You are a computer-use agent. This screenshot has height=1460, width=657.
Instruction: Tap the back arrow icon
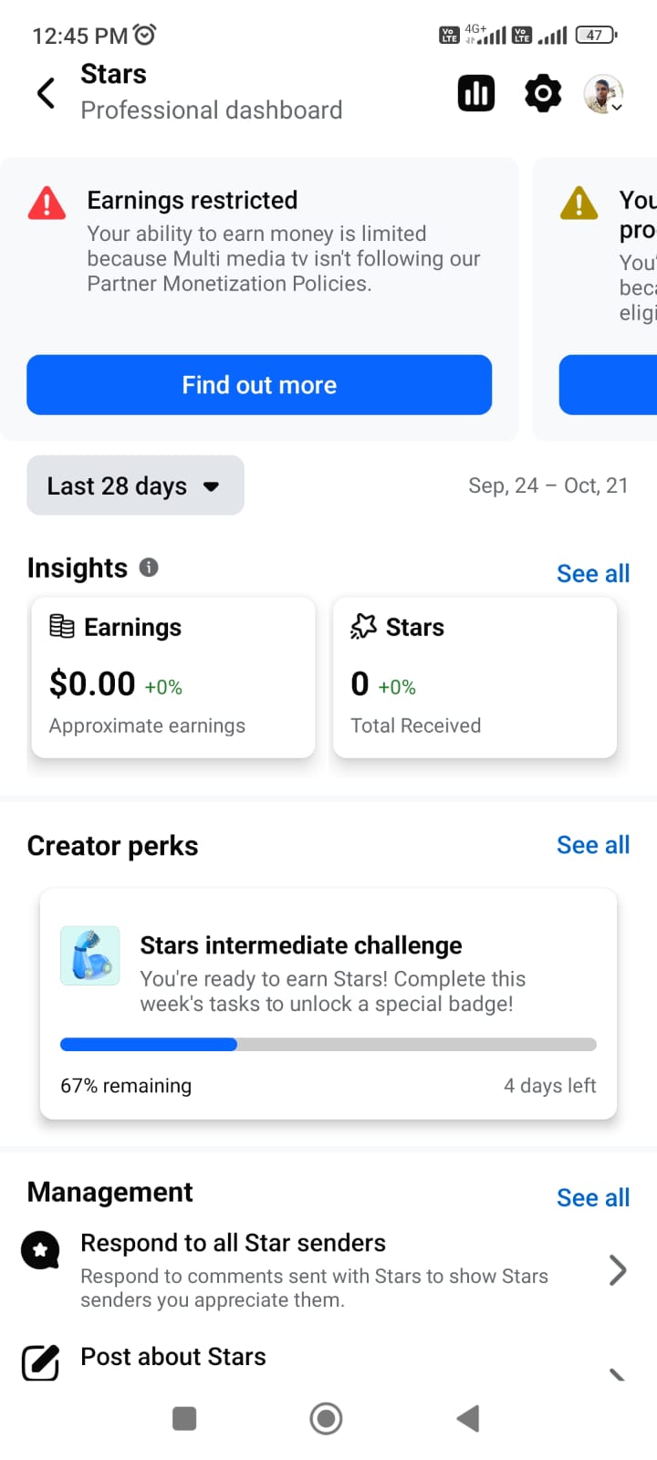click(x=46, y=93)
